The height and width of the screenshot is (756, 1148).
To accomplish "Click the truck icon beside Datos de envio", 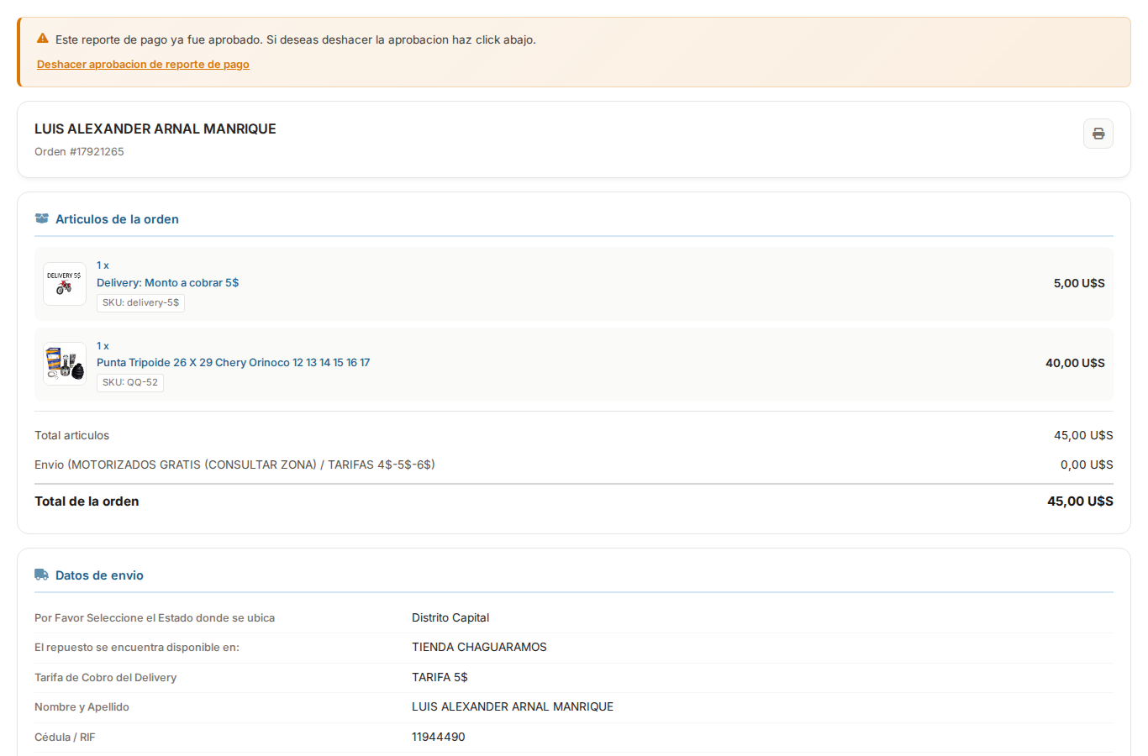I will click(41, 575).
